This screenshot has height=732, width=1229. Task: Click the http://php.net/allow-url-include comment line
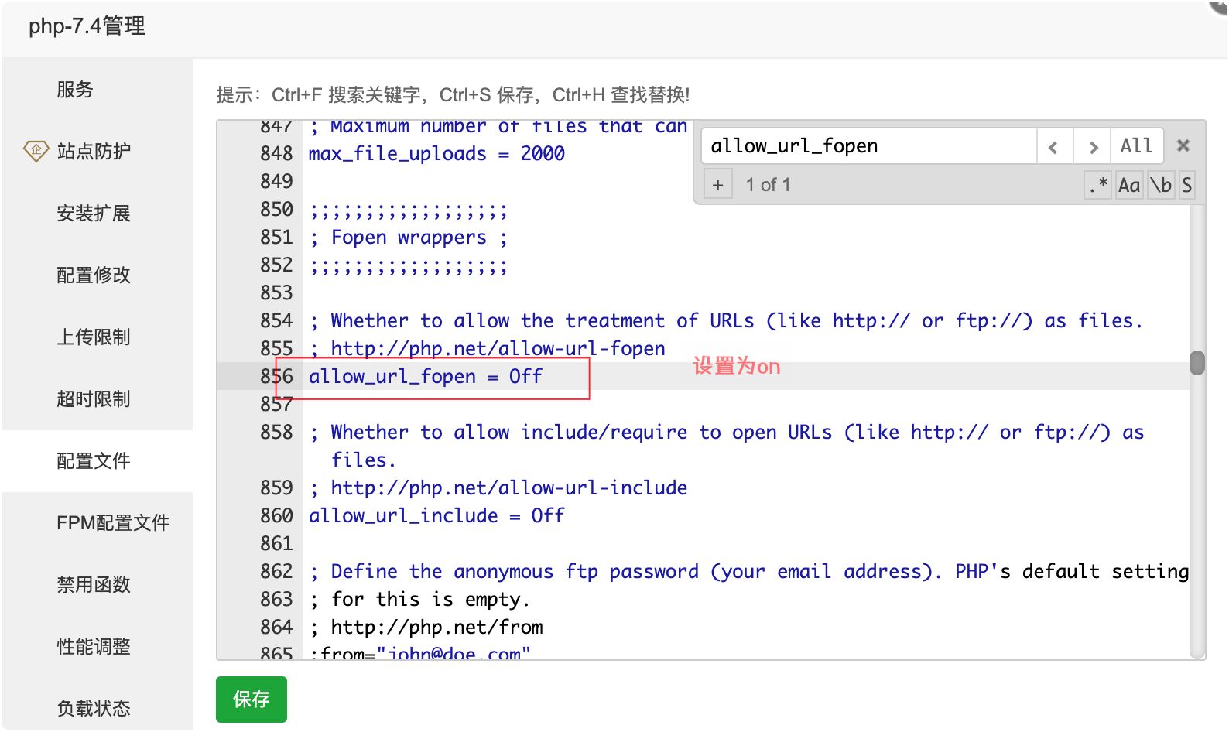pos(498,488)
